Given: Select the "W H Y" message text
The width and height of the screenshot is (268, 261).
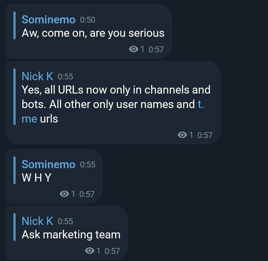Looking at the screenshot, I should (36, 177).
